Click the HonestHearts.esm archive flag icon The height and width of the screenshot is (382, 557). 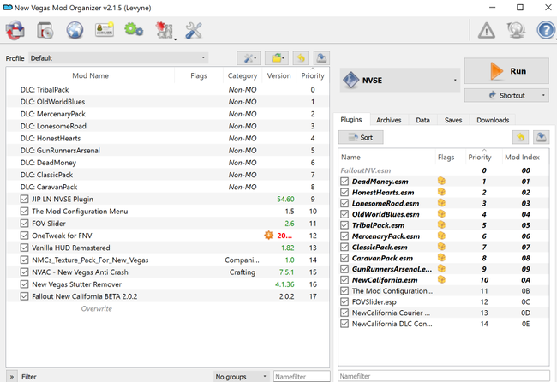tap(441, 192)
